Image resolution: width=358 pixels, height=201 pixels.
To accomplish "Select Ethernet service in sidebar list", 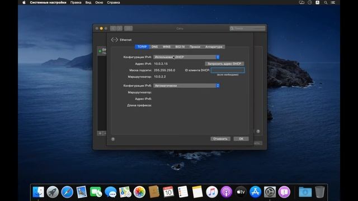I will point(102,51).
